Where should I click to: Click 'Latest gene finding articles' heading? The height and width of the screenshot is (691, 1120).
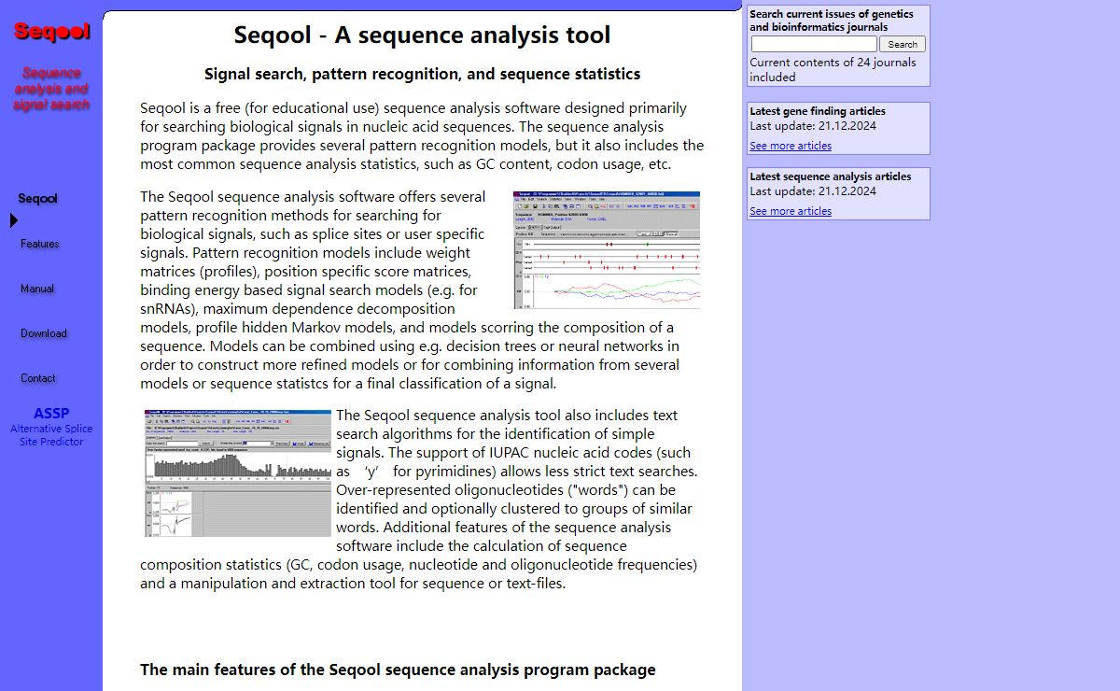818,111
